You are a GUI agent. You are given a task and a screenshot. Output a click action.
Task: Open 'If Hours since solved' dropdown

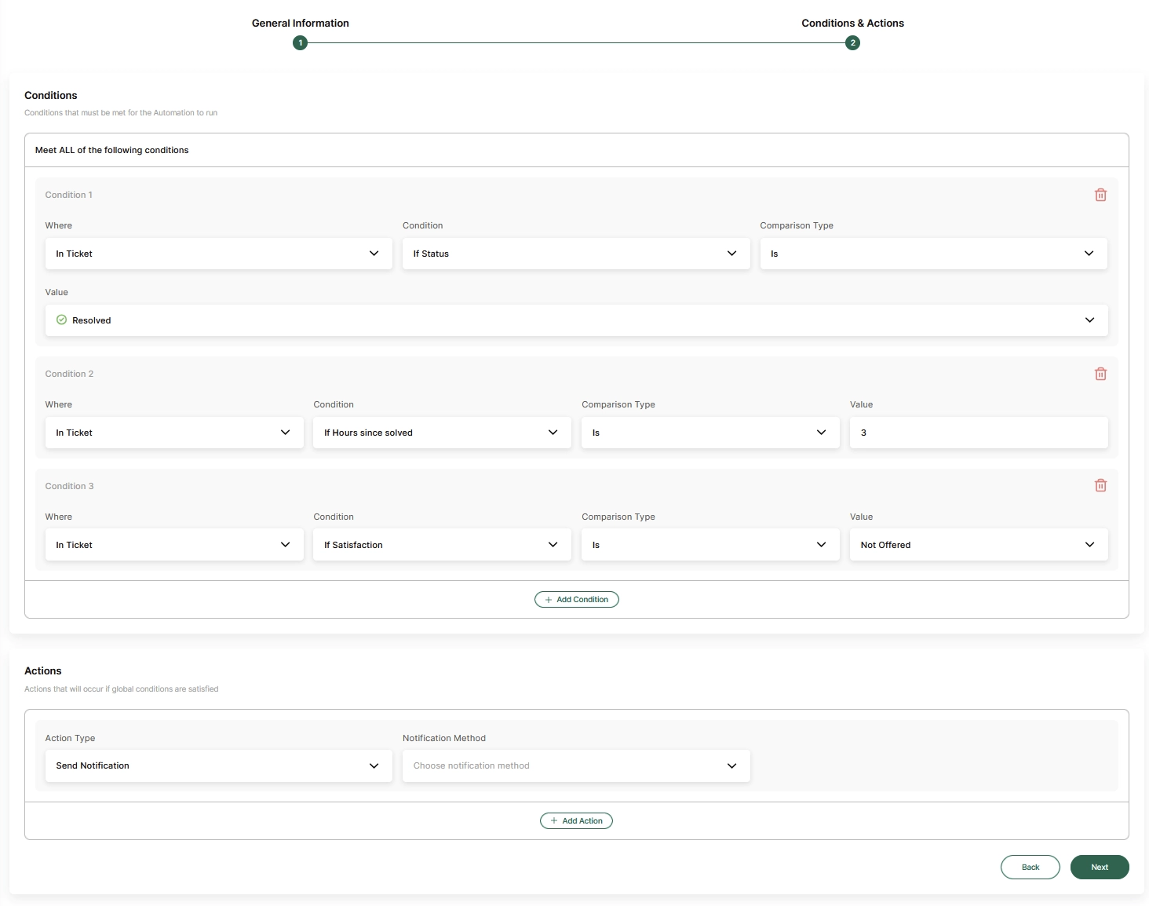[x=442, y=433]
